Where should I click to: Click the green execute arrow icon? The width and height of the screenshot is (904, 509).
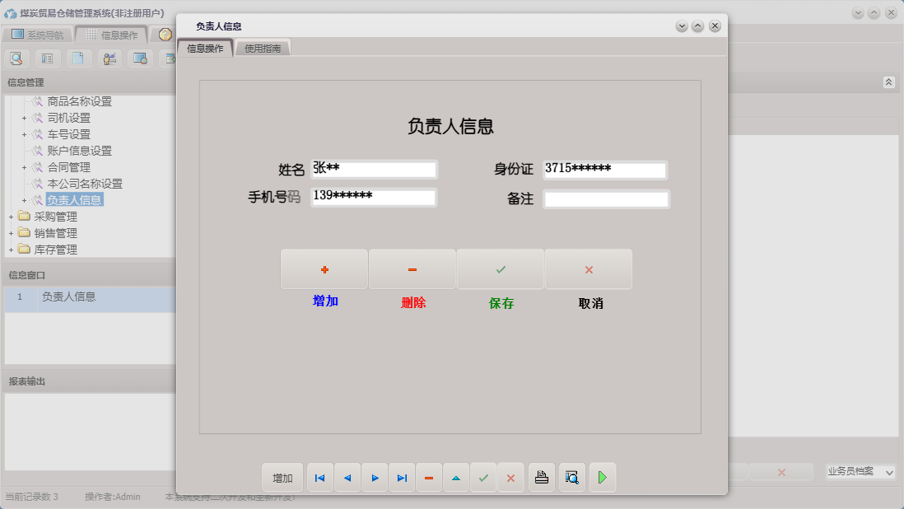tap(602, 478)
